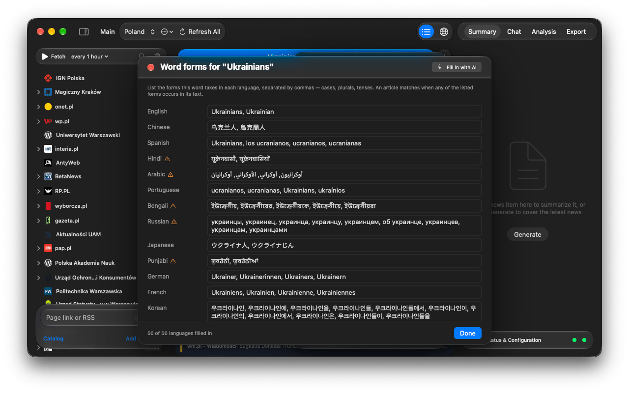Expand the RP.PL feed chevron

[x=39, y=191]
